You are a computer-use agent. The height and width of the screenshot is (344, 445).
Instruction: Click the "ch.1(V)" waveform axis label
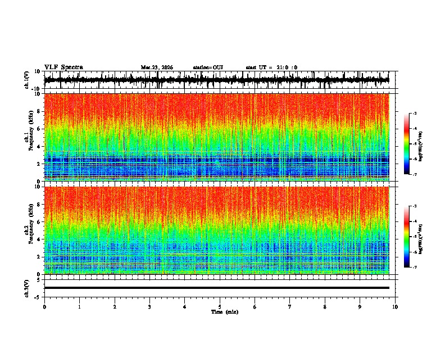(27, 80)
